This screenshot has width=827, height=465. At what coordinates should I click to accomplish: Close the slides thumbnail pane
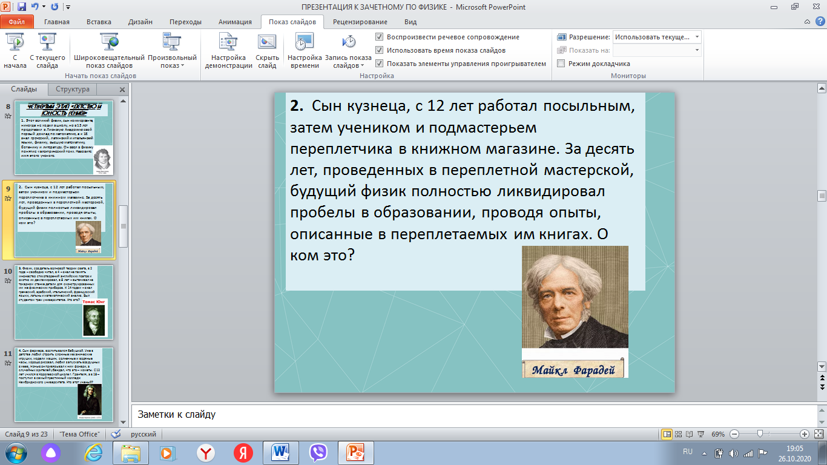click(x=122, y=90)
